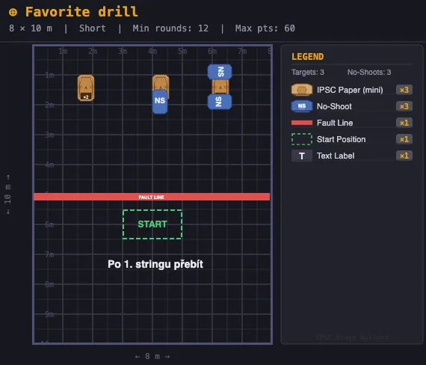Click the middle IPSC paper target behind the no-shoot
Viewport: 426px width, 365px height.
click(x=161, y=82)
